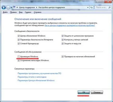113x102 pixels.
Task: Open the recent pages dropdown arrow
Action: 11,8
